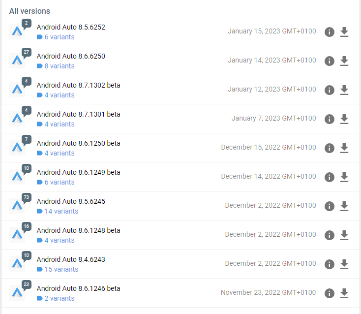The width and height of the screenshot is (361, 314).
Task: Show info for Android Auto 8.7.1301 beta
Action: pos(330,119)
